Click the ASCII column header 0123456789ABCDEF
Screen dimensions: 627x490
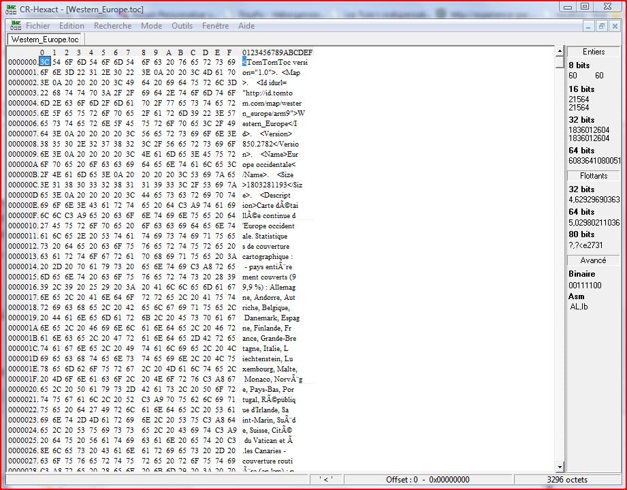pyautogui.click(x=278, y=52)
